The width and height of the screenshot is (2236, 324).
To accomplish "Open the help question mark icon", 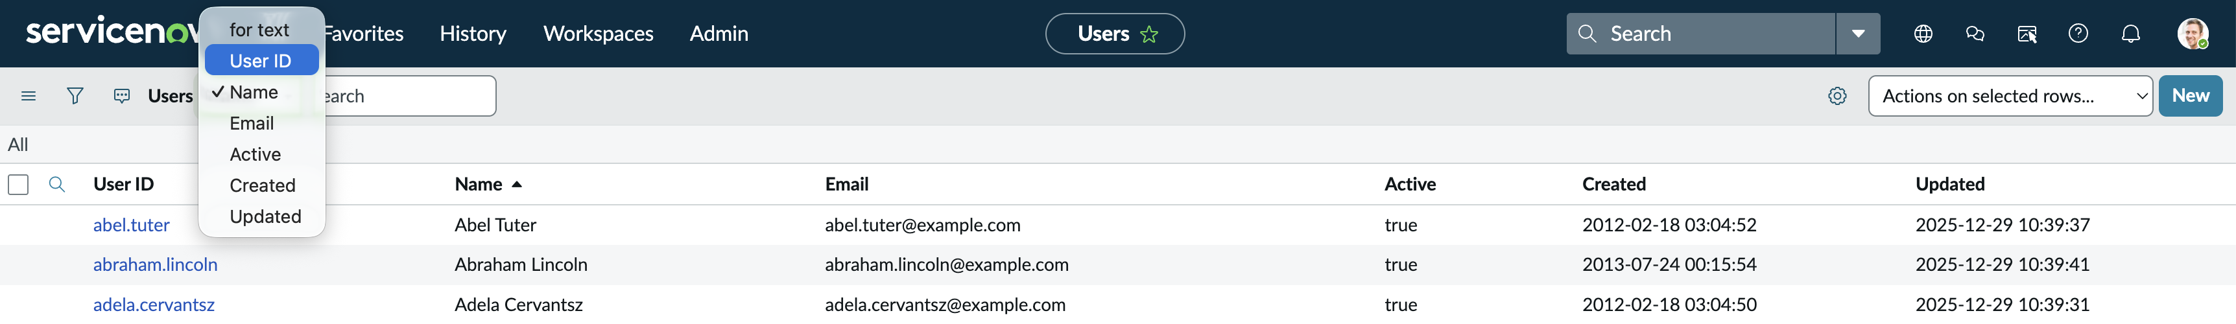I will pos(2078,34).
